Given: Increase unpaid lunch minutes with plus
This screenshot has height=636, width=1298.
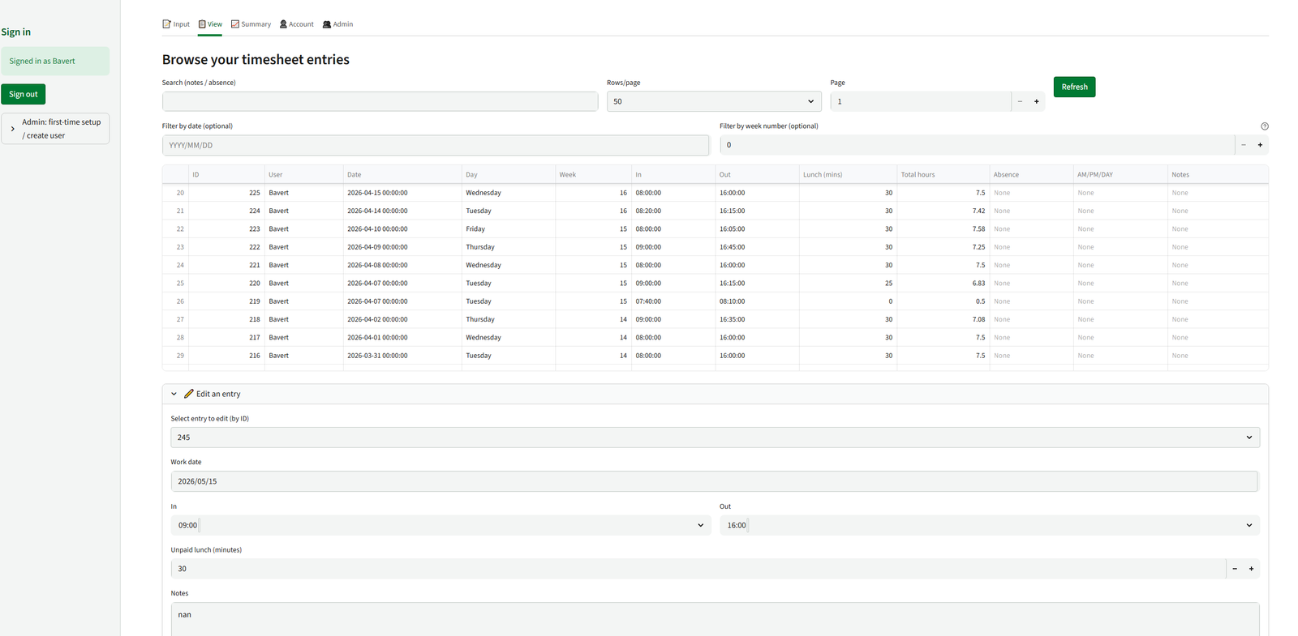Looking at the screenshot, I should (x=1251, y=569).
